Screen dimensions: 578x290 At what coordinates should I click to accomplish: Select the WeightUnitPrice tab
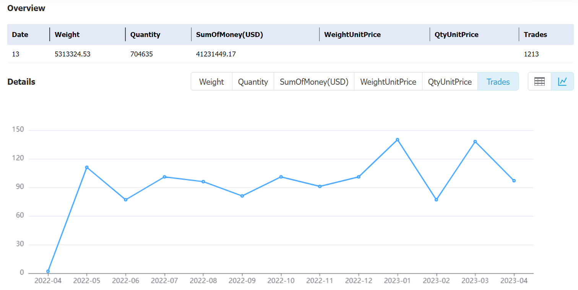(388, 82)
